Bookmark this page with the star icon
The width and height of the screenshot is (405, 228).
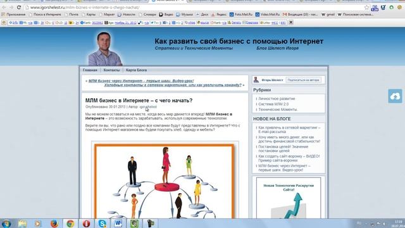click(x=367, y=8)
